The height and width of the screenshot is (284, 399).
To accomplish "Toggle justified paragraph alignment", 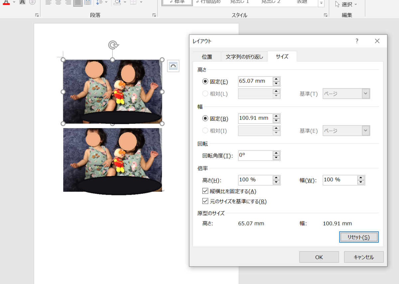I will [78, 3].
